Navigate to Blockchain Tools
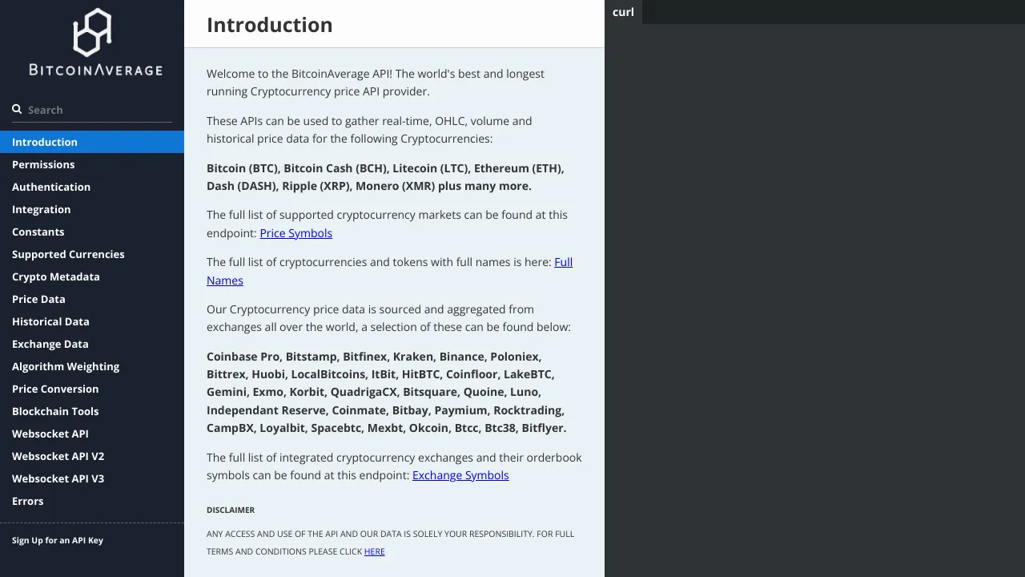1025x577 pixels. [x=92, y=411]
